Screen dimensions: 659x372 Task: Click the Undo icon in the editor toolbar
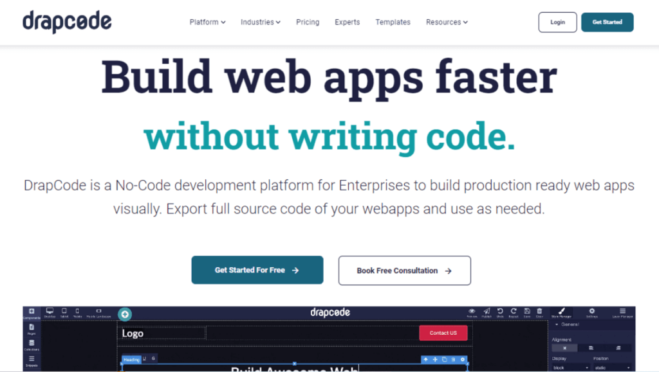[499, 310]
